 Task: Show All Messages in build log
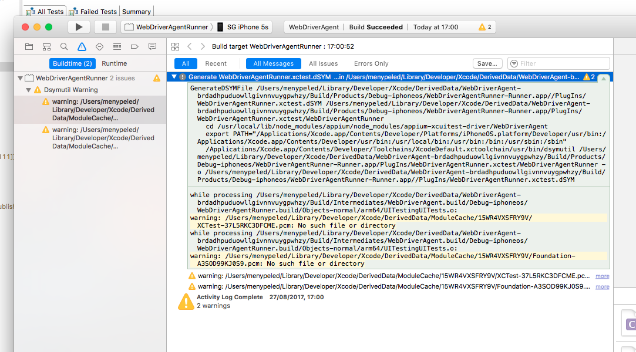pyautogui.click(x=274, y=63)
